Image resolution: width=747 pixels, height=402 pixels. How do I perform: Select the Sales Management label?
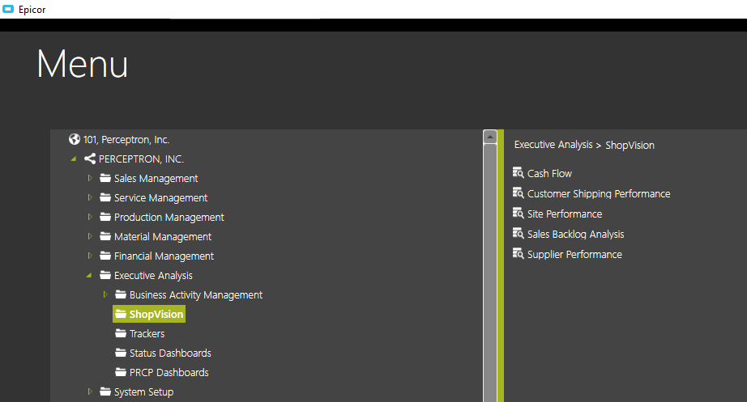[156, 179]
